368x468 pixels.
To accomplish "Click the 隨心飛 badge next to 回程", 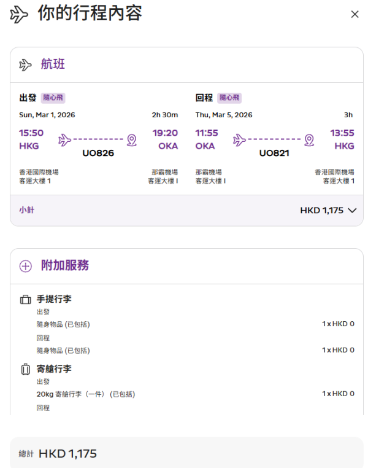I will click(x=229, y=98).
